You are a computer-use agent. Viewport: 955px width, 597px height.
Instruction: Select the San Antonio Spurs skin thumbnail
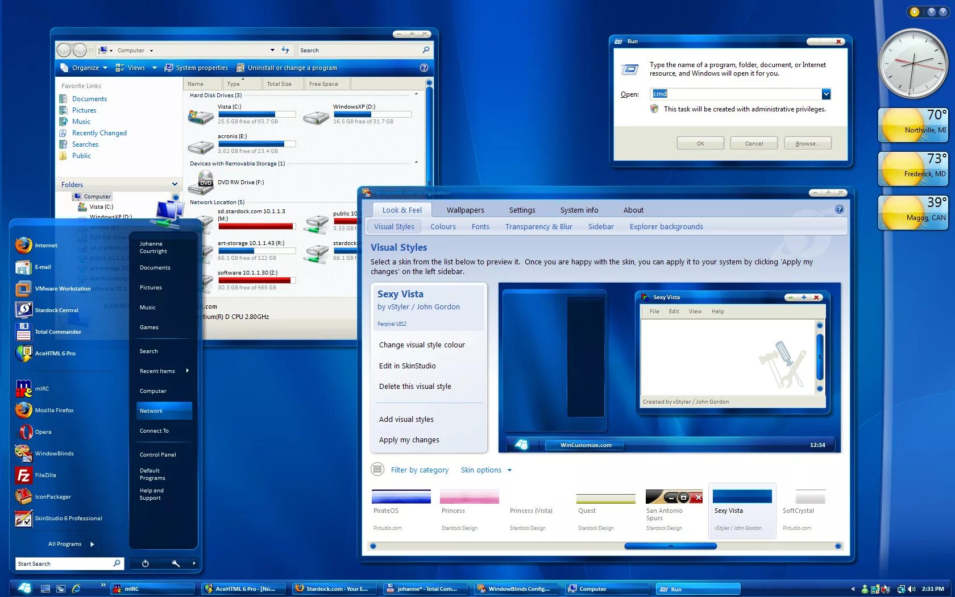[674, 497]
